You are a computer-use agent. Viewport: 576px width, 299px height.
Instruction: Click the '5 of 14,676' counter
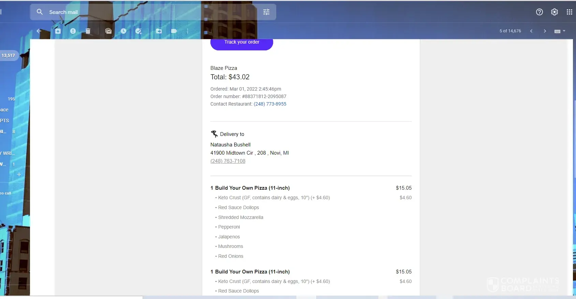click(x=510, y=31)
